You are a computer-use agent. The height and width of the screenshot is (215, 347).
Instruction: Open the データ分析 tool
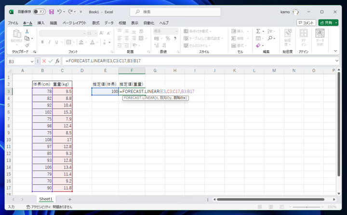pyautogui.click(x=320, y=38)
